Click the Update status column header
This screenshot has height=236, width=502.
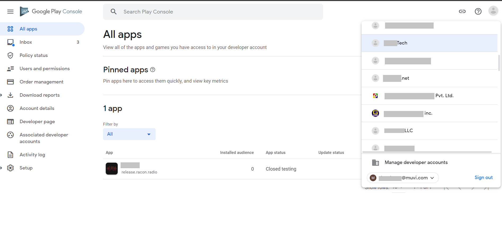click(x=331, y=153)
